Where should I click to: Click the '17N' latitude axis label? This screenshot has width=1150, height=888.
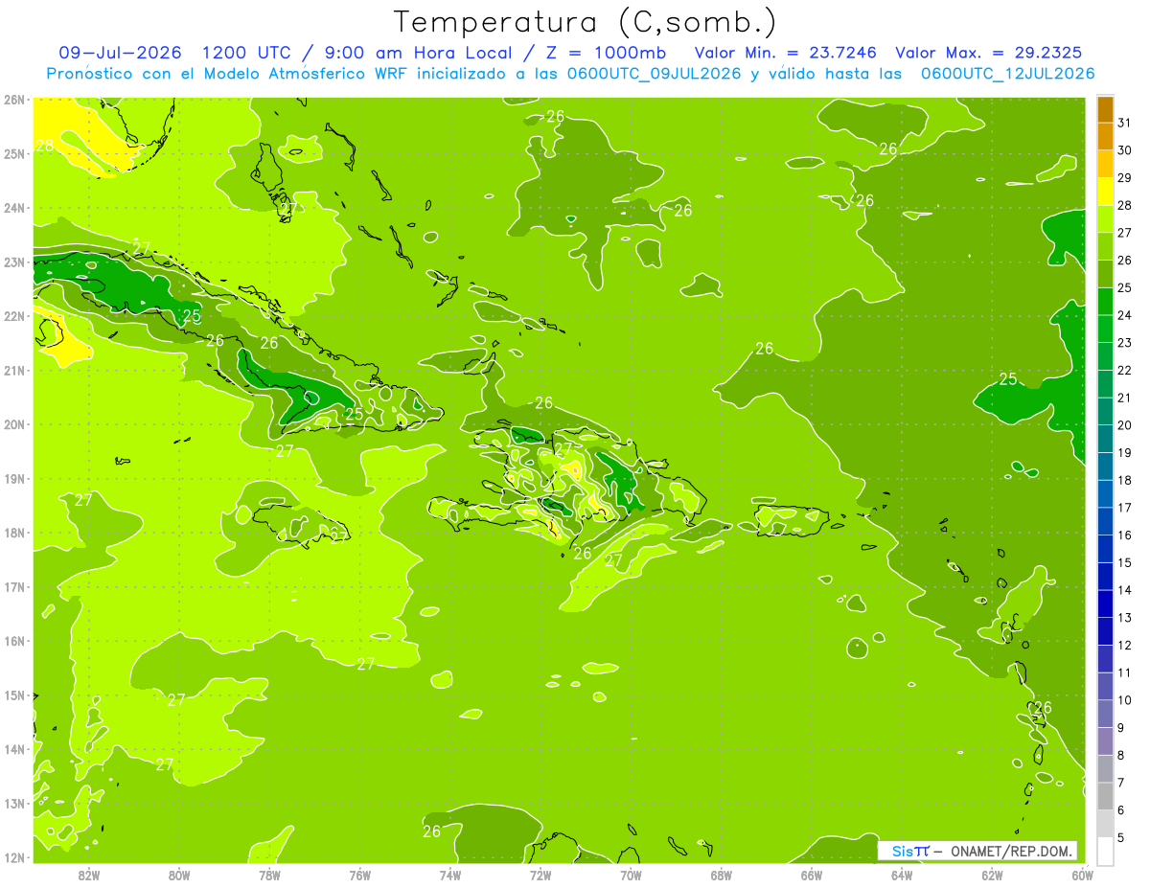pyautogui.click(x=13, y=586)
